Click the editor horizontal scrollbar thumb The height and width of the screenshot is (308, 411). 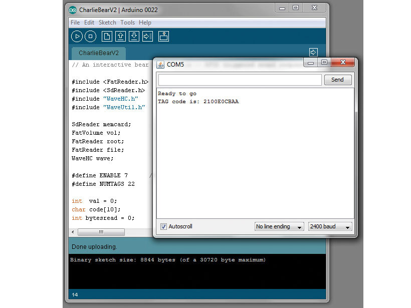tap(101, 232)
